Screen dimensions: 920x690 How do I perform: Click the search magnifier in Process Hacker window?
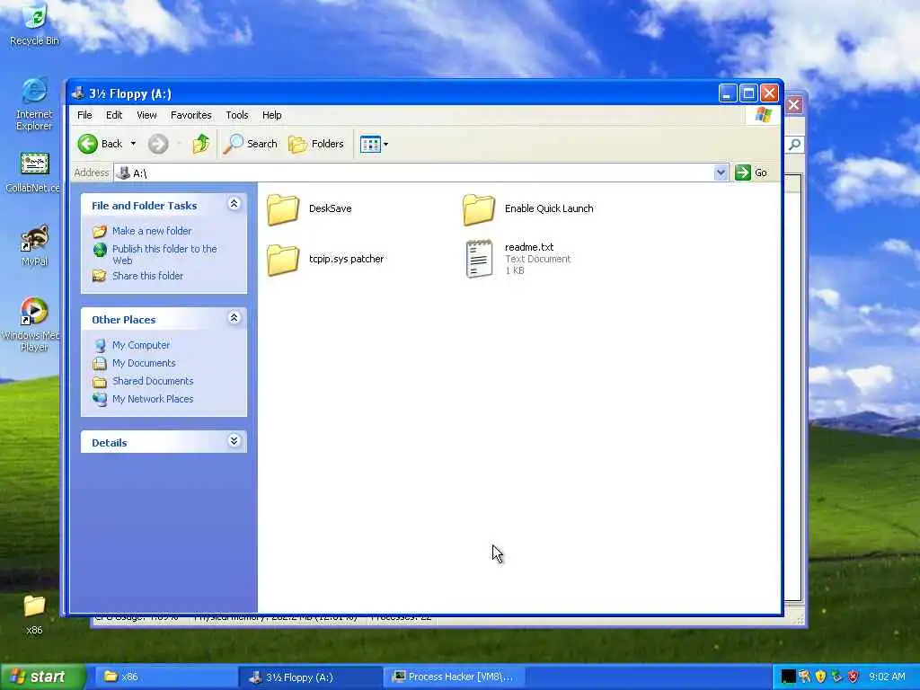coord(794,145)
